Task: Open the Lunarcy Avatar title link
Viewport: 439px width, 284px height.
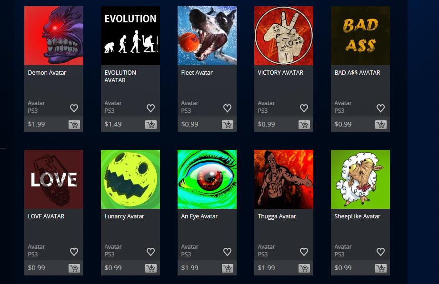Action: pyautogui.click(x=124, y=216)
